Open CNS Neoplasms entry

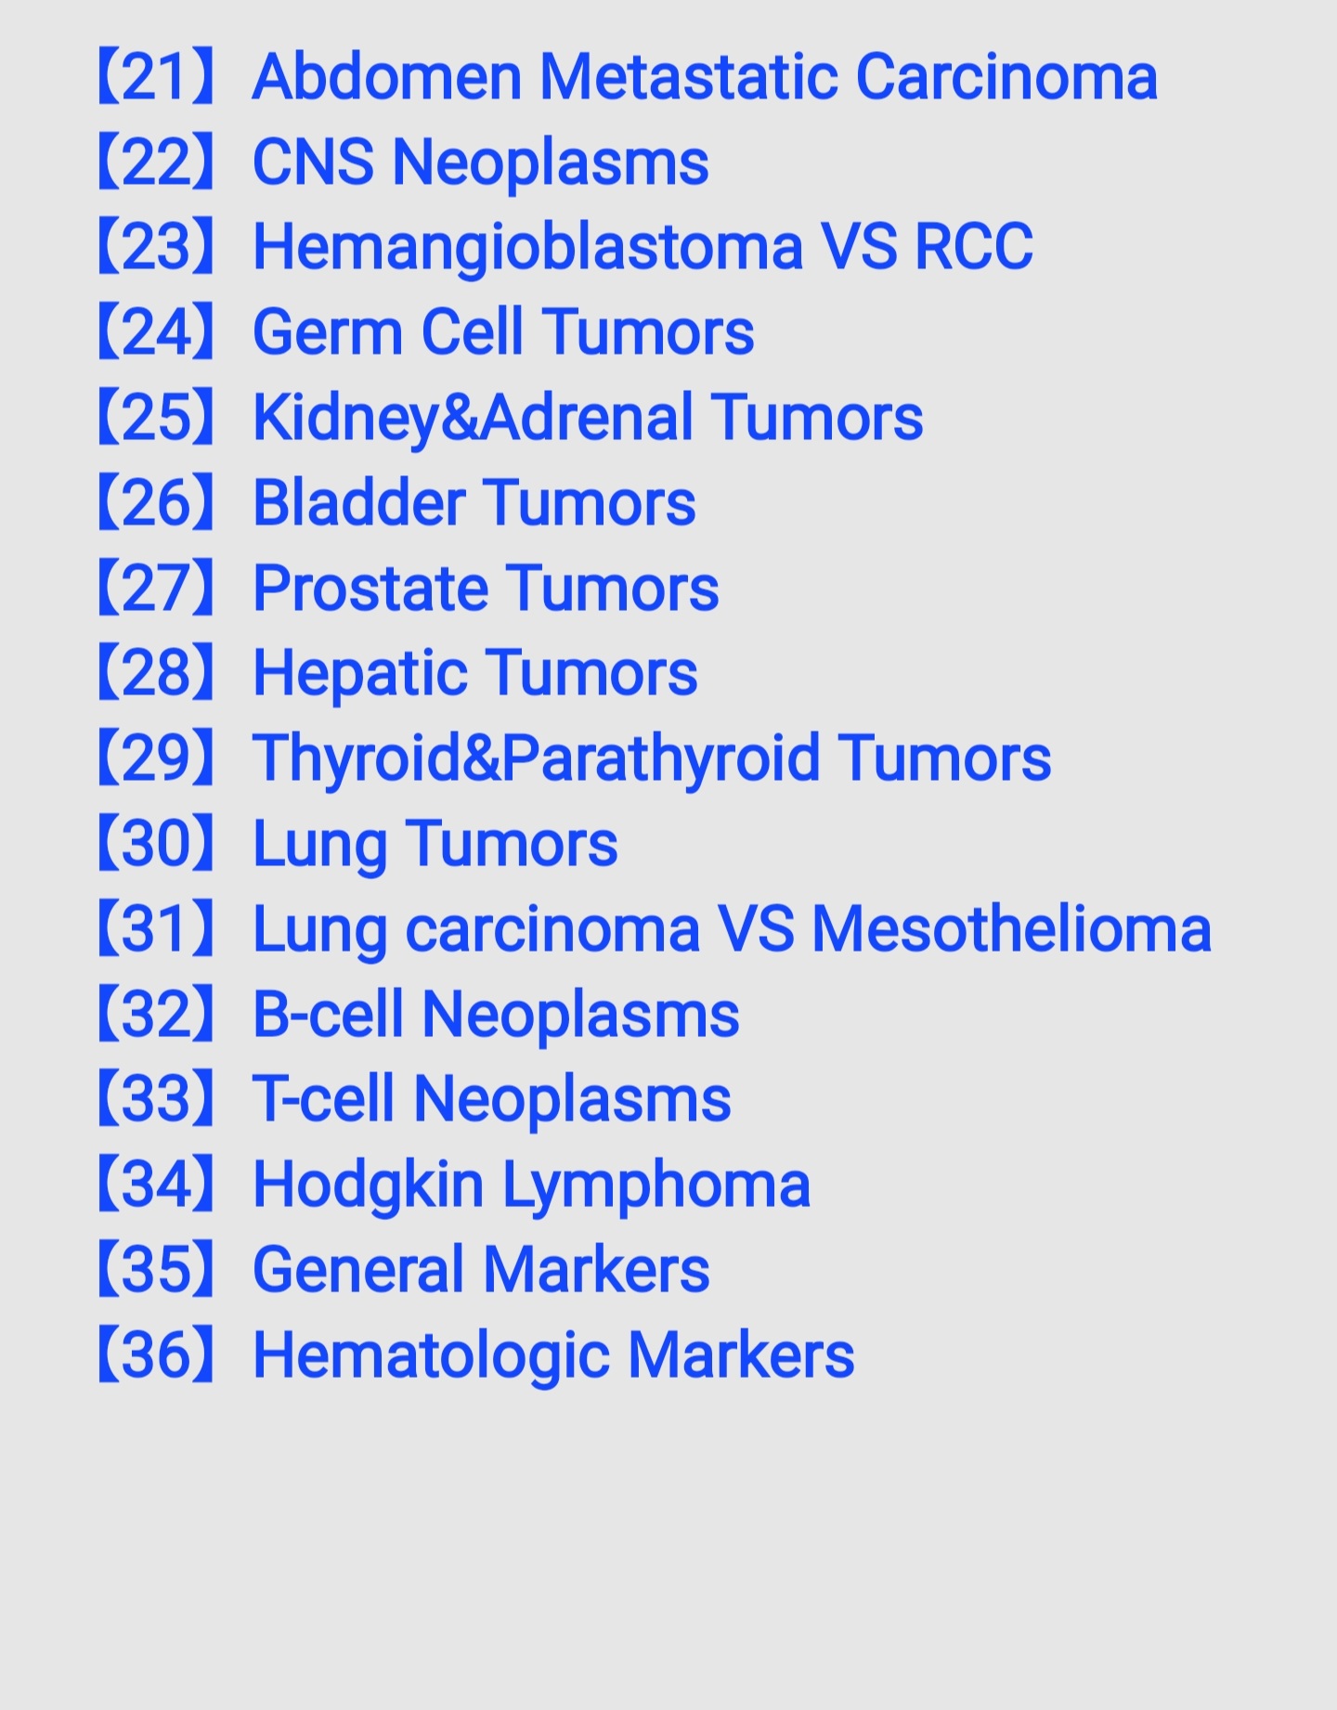(480, 162)
